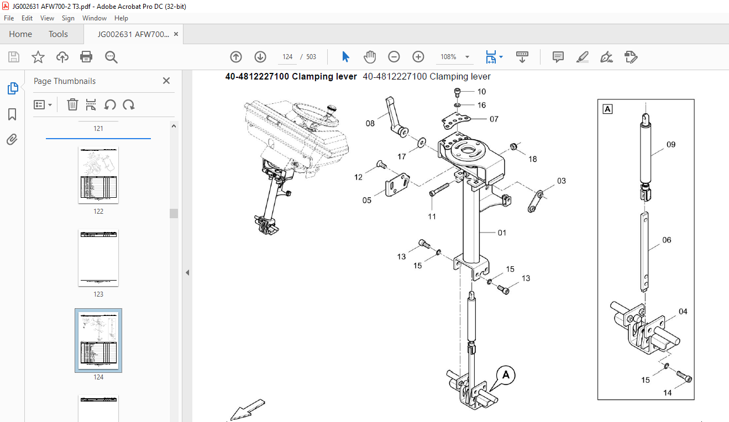Viewport: 729px width, 422px height.
Task: Select the highlight text pen tool
Action: (582, 57)
